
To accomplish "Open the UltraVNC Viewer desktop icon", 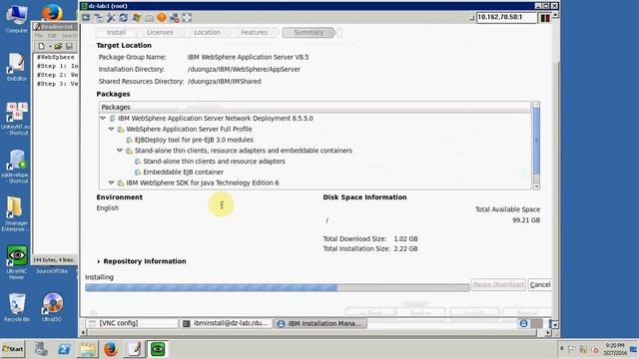I will (x=16, y=261).
